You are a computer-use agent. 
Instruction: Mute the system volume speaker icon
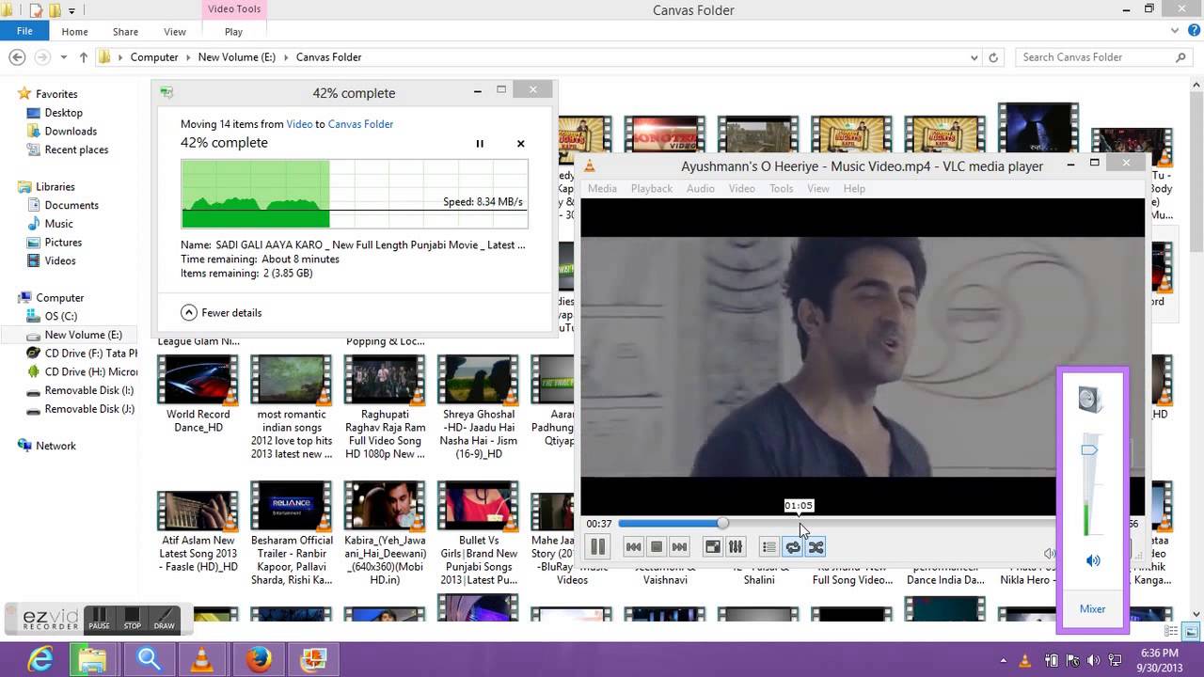click(x=1093, y=560)
